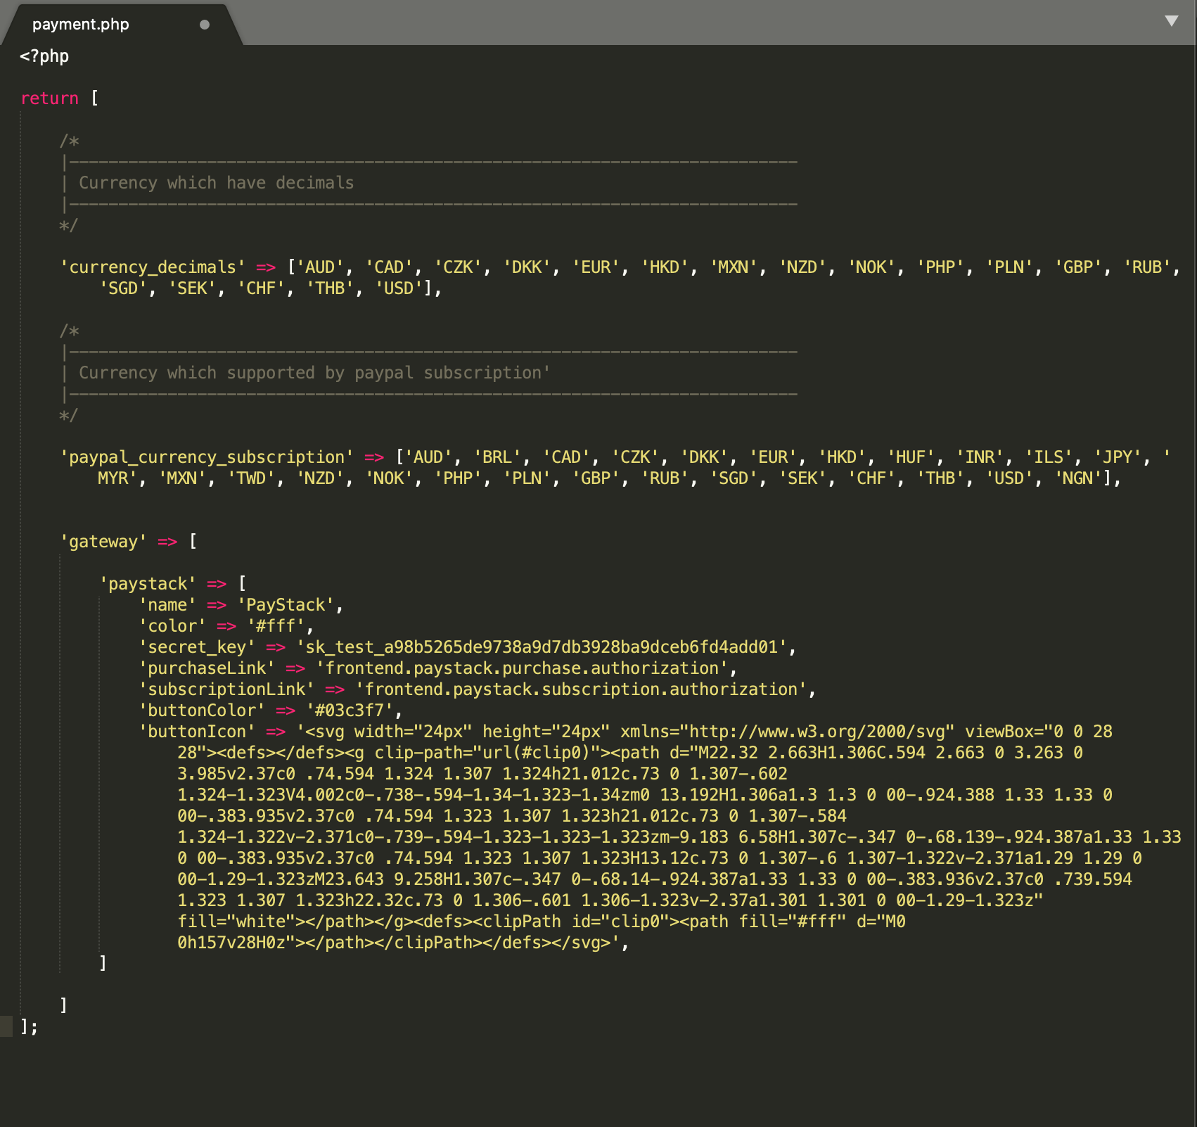The width and height of the screenshot is (1197, 1127).
Task: Click 'JPY' in the paypal currency list
Action: (x=1117, y=457)
